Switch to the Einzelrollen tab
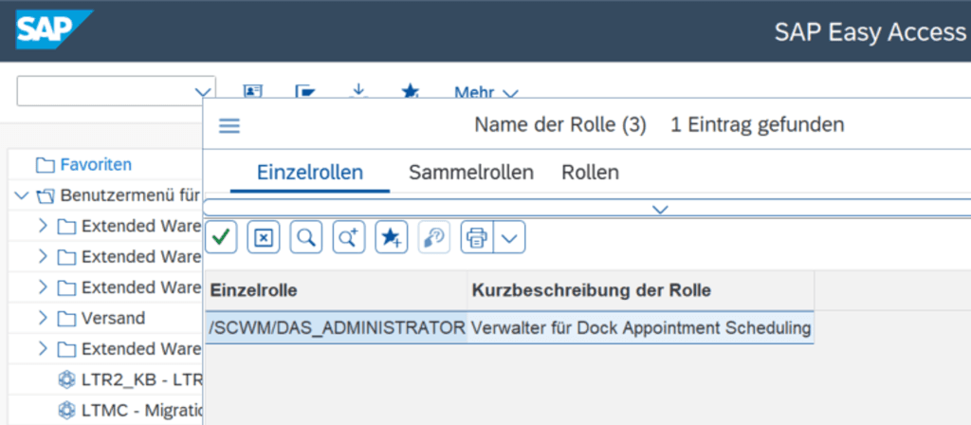 [310, 173]
